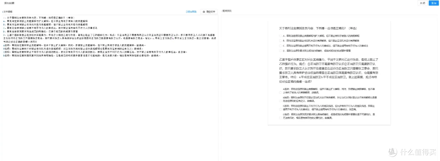Click the second question paragraph starting with 乙基于
Image resolution: width=440 pixels, height=161 pixels.
tap(329, 71)
